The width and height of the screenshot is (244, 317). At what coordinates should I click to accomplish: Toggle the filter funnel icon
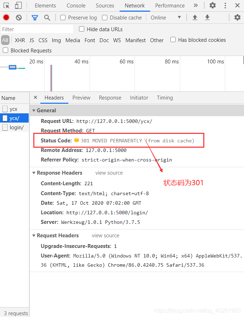35,18
